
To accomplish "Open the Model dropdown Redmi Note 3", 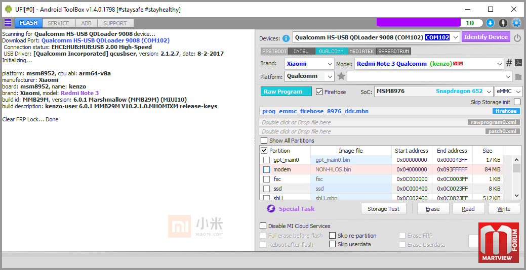I will 429,64.
